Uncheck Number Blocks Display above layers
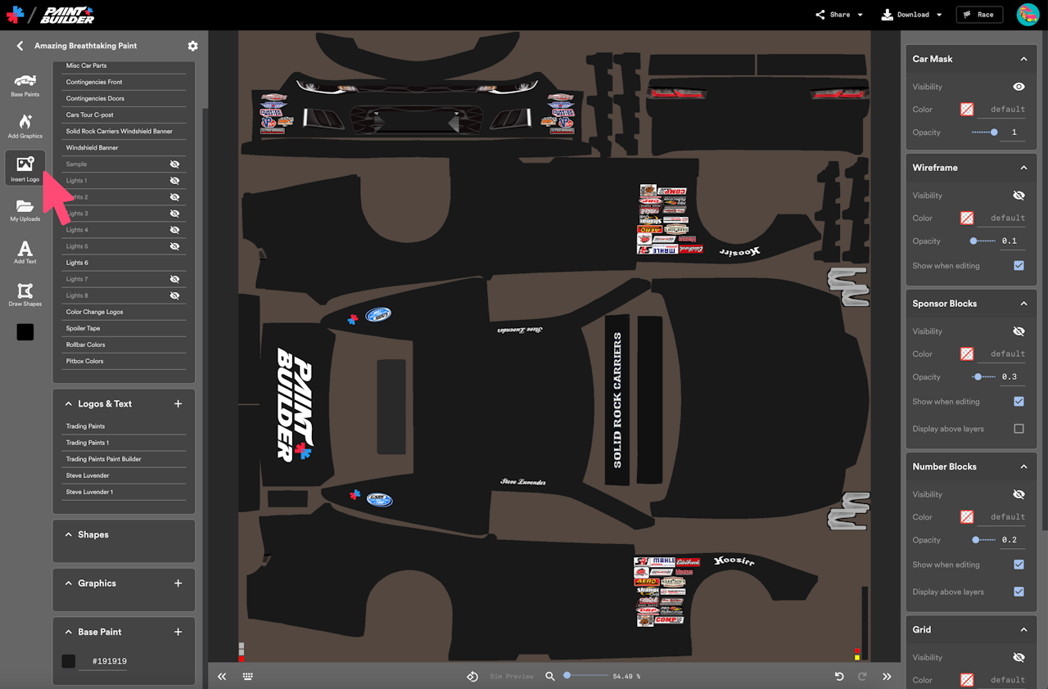Viewport: 1048px width, 689px height. point(1019,592)
